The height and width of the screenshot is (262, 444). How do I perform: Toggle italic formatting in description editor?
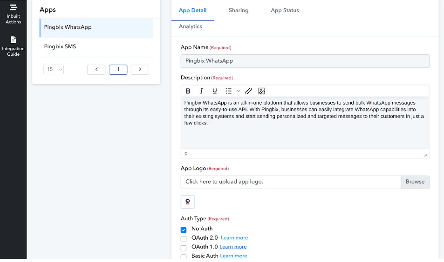pyautogui.click(x=201, y=91)
